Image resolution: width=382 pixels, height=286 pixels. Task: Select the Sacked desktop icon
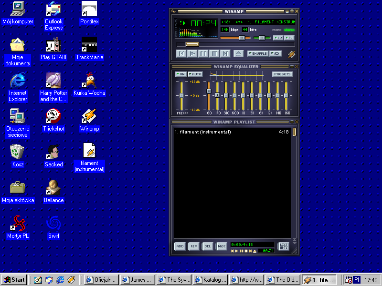pos(53,156)
